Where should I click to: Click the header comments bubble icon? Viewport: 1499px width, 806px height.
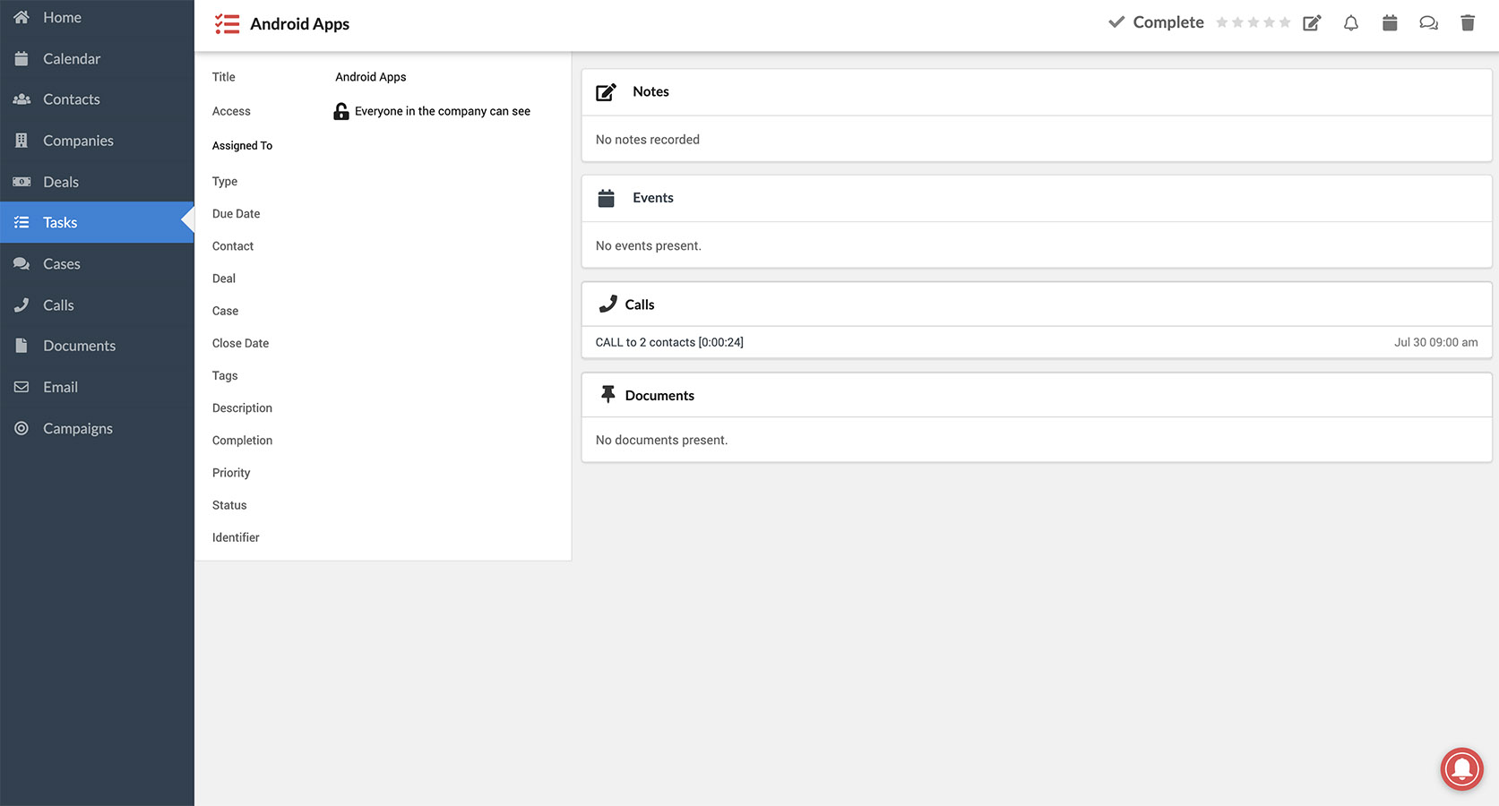coord(1429,22)
